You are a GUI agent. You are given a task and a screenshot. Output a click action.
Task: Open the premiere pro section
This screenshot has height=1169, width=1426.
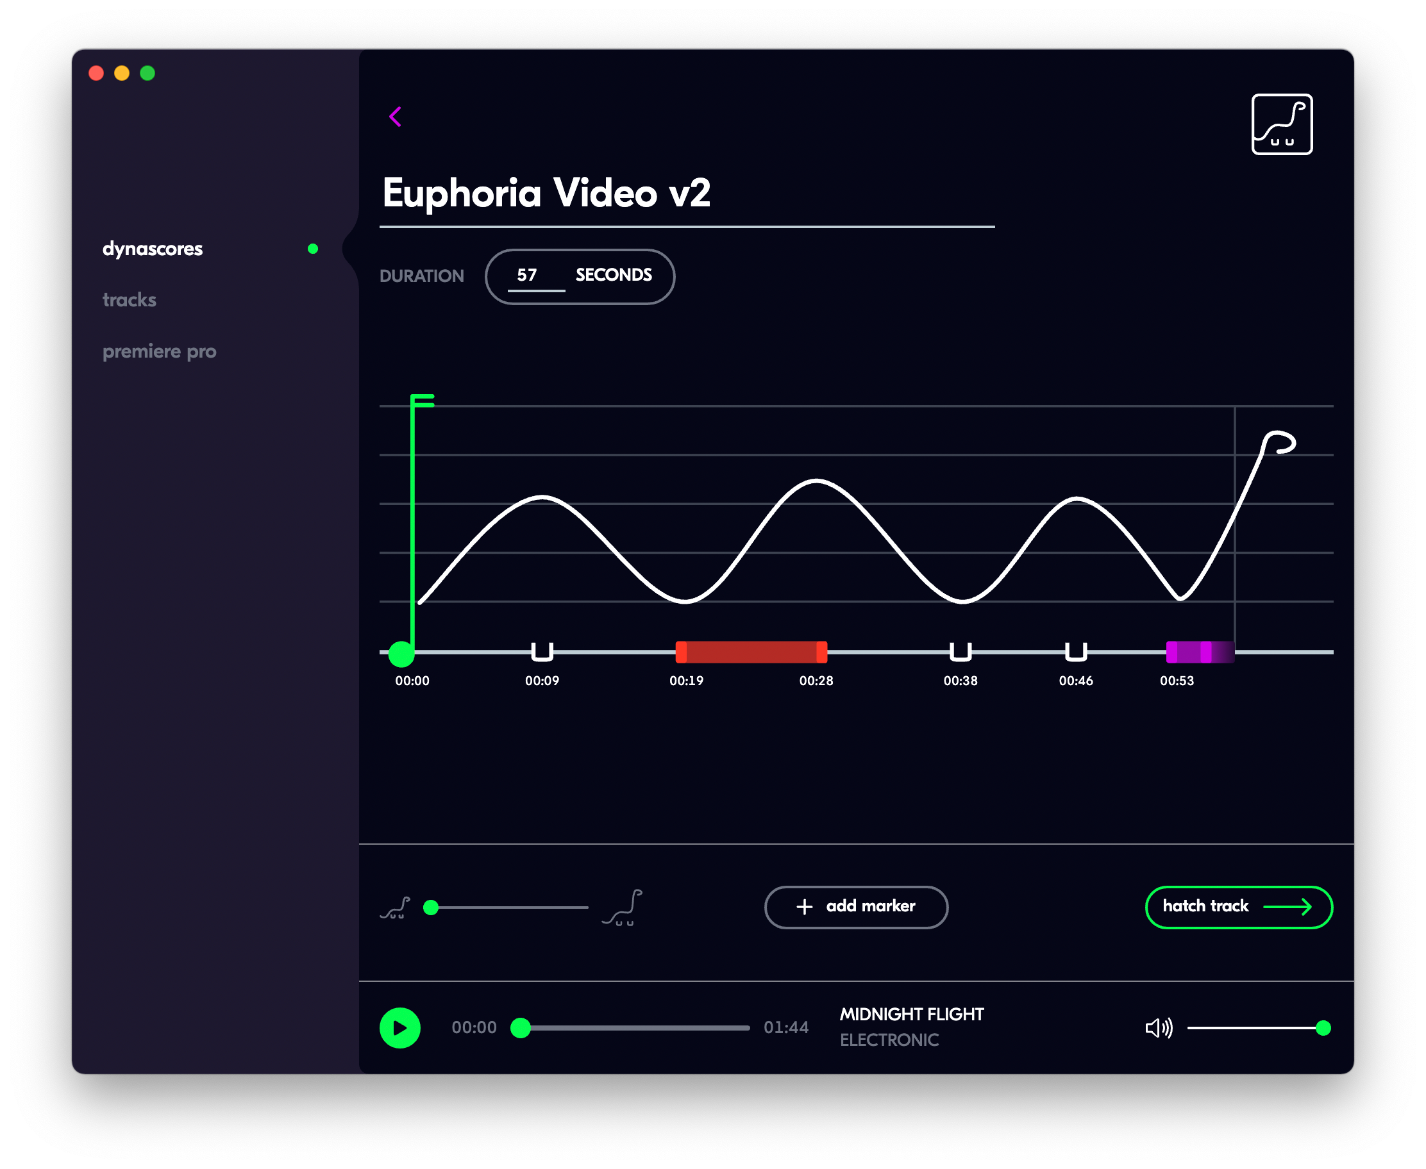click(159, 351)
